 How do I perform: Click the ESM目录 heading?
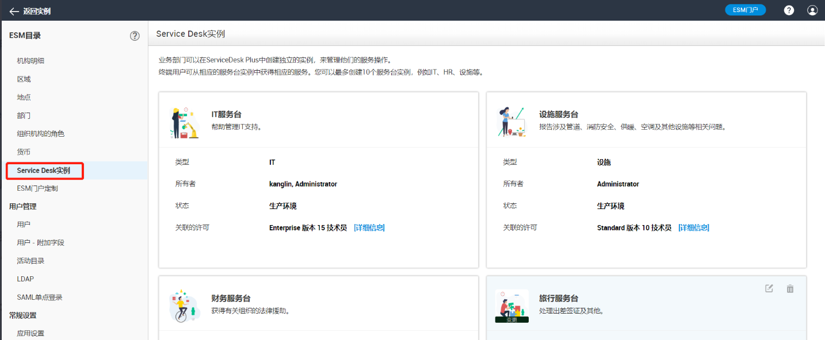coord(25,36)
